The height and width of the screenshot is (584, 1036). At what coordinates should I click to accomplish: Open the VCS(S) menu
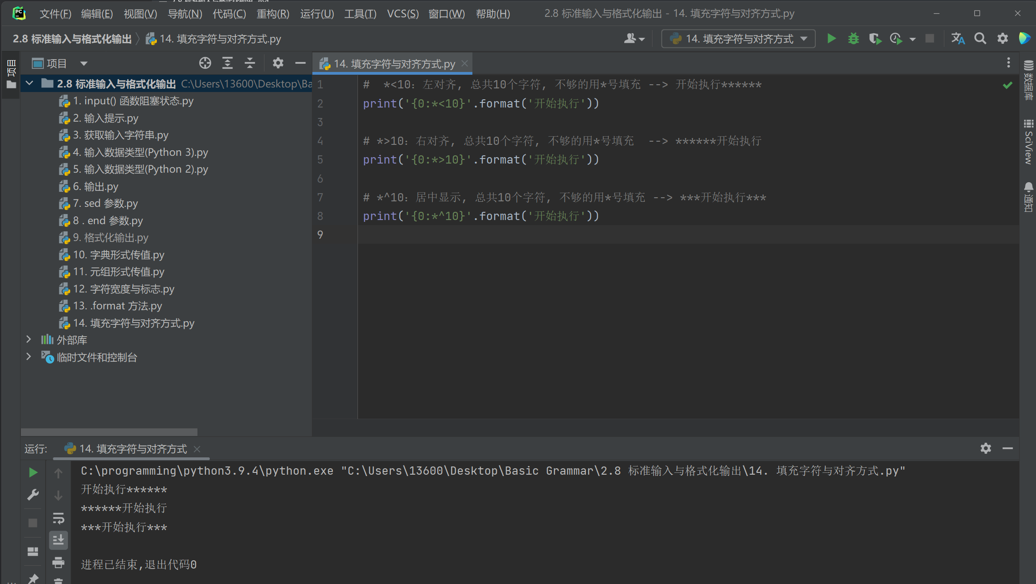pyautogui.click(x=403, y=14)
